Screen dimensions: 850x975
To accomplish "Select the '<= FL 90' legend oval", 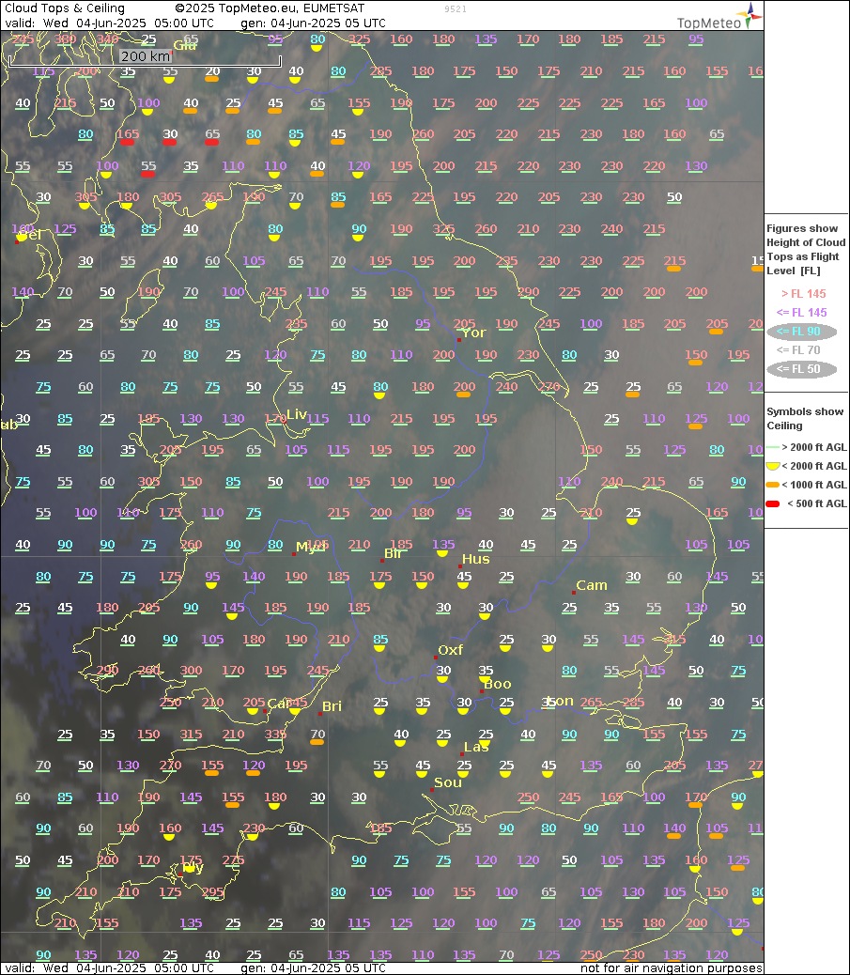I will [801, 332].
